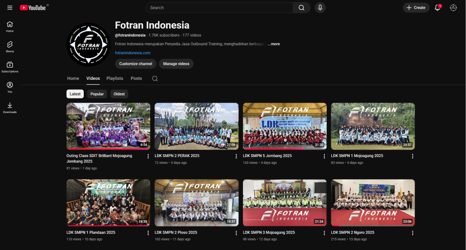The width and height of the screenshot is (466, 250).
Task: Select the Popular sort chip
Action: [97, 94]
